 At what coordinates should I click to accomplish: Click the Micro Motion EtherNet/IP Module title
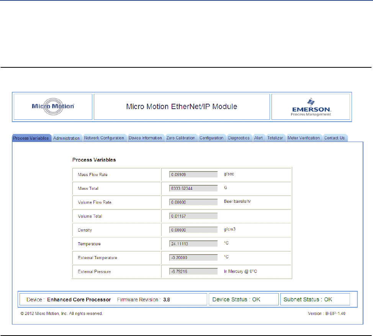182,106
